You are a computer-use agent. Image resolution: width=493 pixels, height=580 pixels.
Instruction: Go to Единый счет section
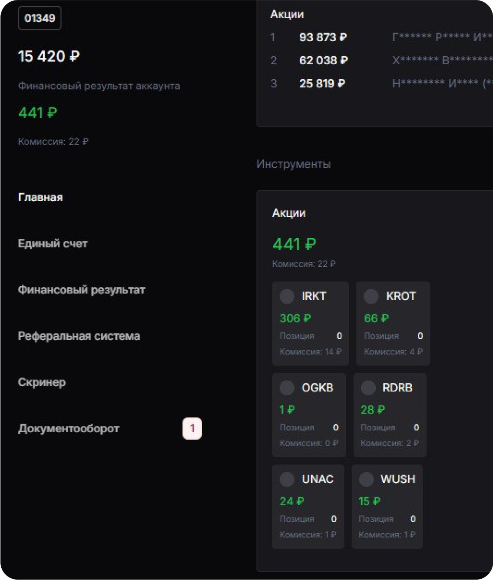[53, 244]
